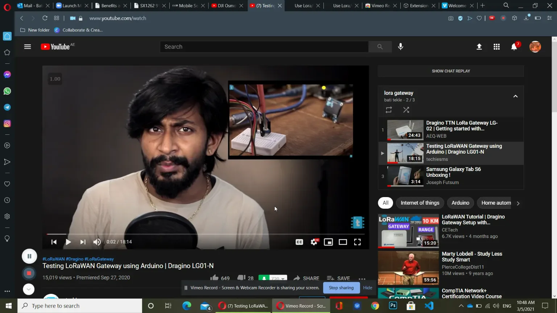The height and width of the screenshot is (313, 557).
Task: Open YouTube apps grid
Action: 497,47
